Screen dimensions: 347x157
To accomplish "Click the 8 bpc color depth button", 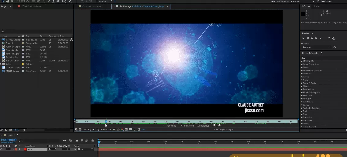I will click(16, 130).
